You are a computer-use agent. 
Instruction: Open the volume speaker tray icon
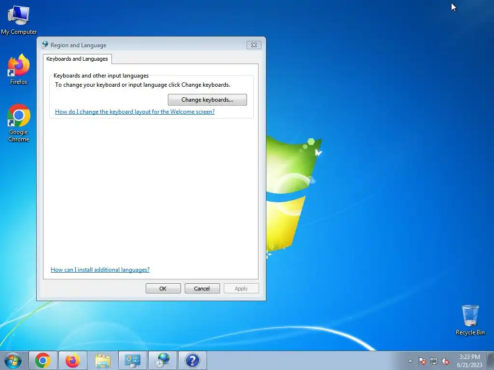pos(445,361)
